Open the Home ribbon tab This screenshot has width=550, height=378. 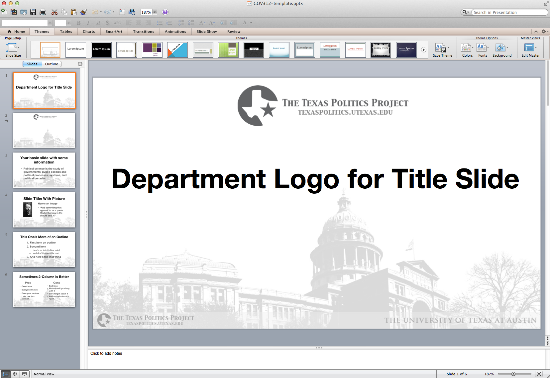(17, 31)
